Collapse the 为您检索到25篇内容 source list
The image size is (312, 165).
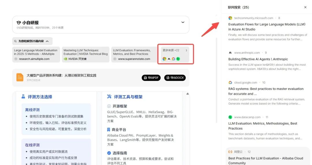pos(47,41)
